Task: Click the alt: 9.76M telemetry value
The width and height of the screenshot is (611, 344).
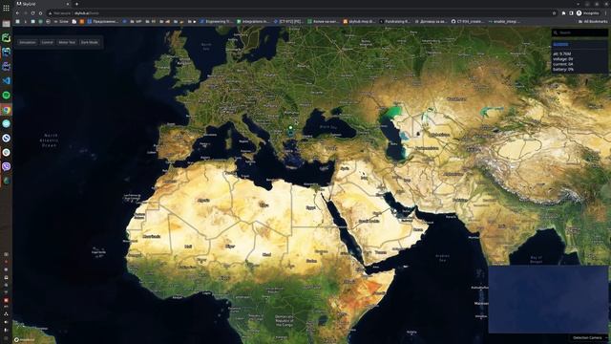Action: [x=562, y=54]
